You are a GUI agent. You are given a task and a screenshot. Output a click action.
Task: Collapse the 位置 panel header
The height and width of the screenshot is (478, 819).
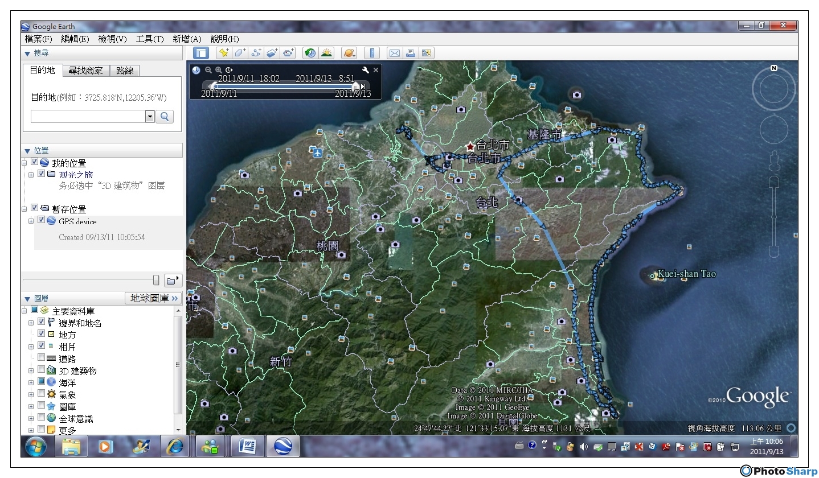tap(102, 150)
